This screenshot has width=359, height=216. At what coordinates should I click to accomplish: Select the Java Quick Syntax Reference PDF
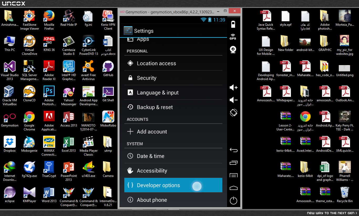click(266, 20)
